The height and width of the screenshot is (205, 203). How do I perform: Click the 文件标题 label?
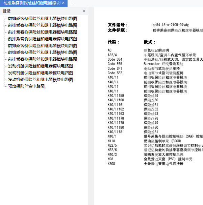click(118, 30)
